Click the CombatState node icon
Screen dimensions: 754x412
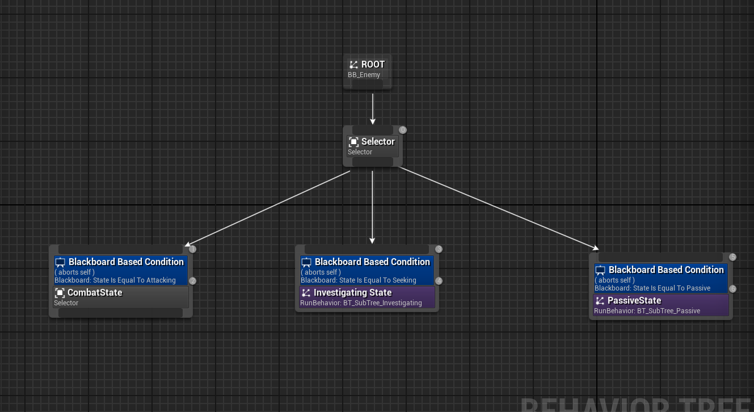click(x=60, y=293)
